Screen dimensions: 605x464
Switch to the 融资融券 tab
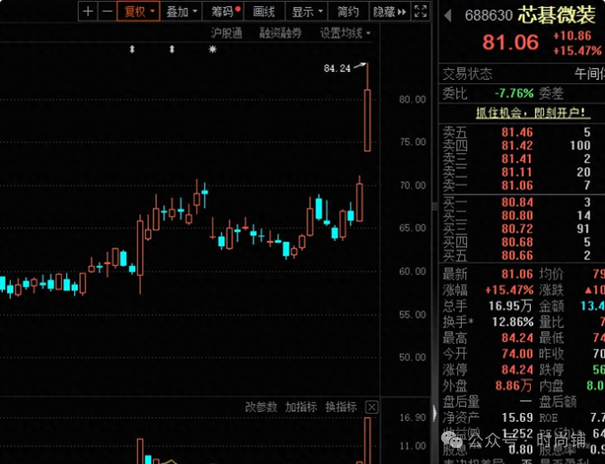pos(281,33)
